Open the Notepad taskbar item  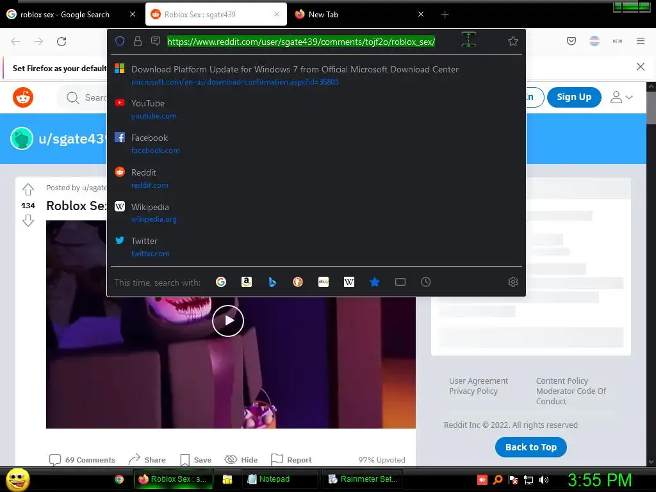[280, 479]
